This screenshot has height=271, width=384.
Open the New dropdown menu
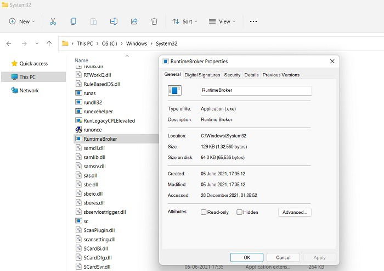(x=22, y=21)
